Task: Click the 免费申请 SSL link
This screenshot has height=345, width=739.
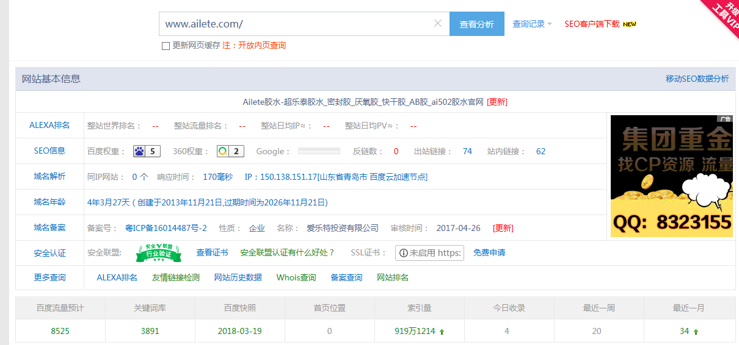Action: tap(489, 252)
